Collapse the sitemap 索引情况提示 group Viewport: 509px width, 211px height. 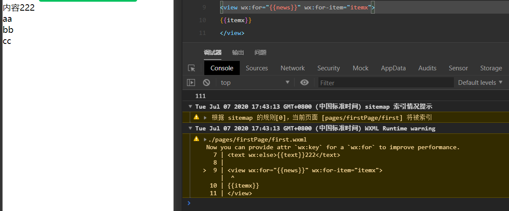190,107
